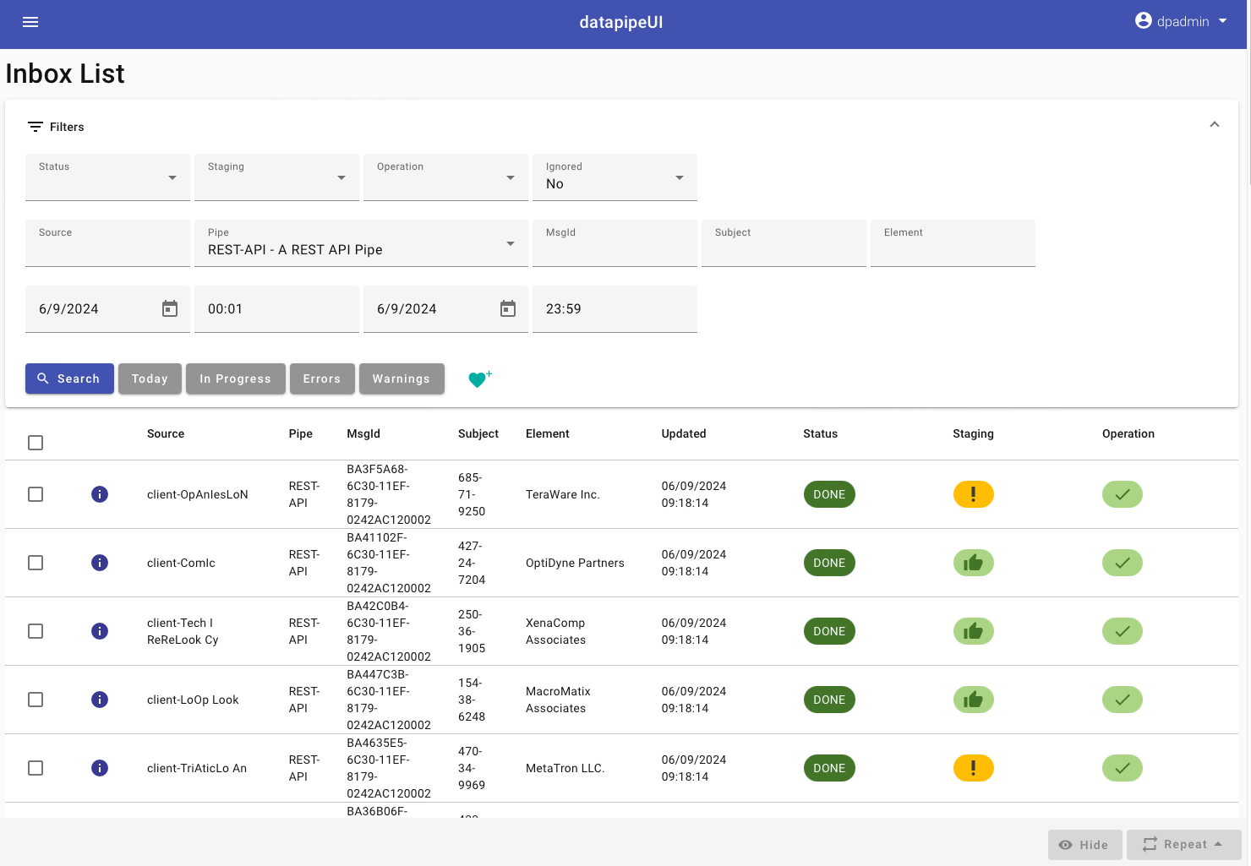Click thumbs-up staging icon for OptiDyne Partners
This screenshot has height=866, width=1251.
pyautogui.click(x=973, y=563)
